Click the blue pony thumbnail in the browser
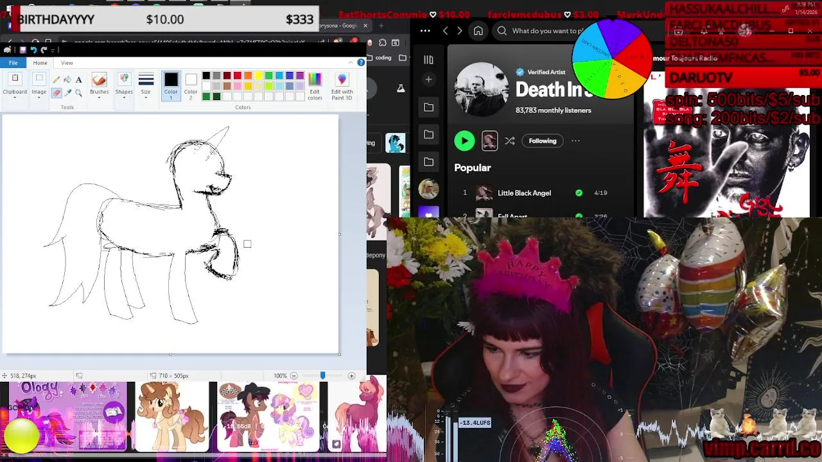Image resolution: width=822 pixels, height=462 pixels. (x=396, y=142)
